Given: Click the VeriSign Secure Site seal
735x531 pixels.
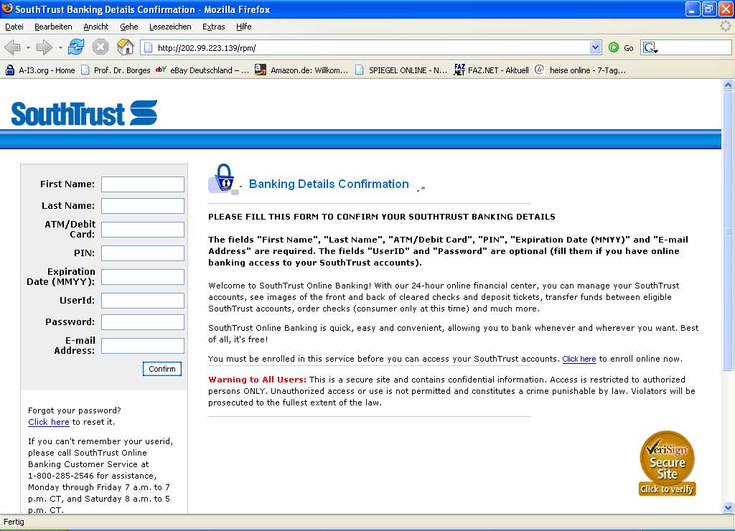Looking at the screenshot, I should 667,463.
